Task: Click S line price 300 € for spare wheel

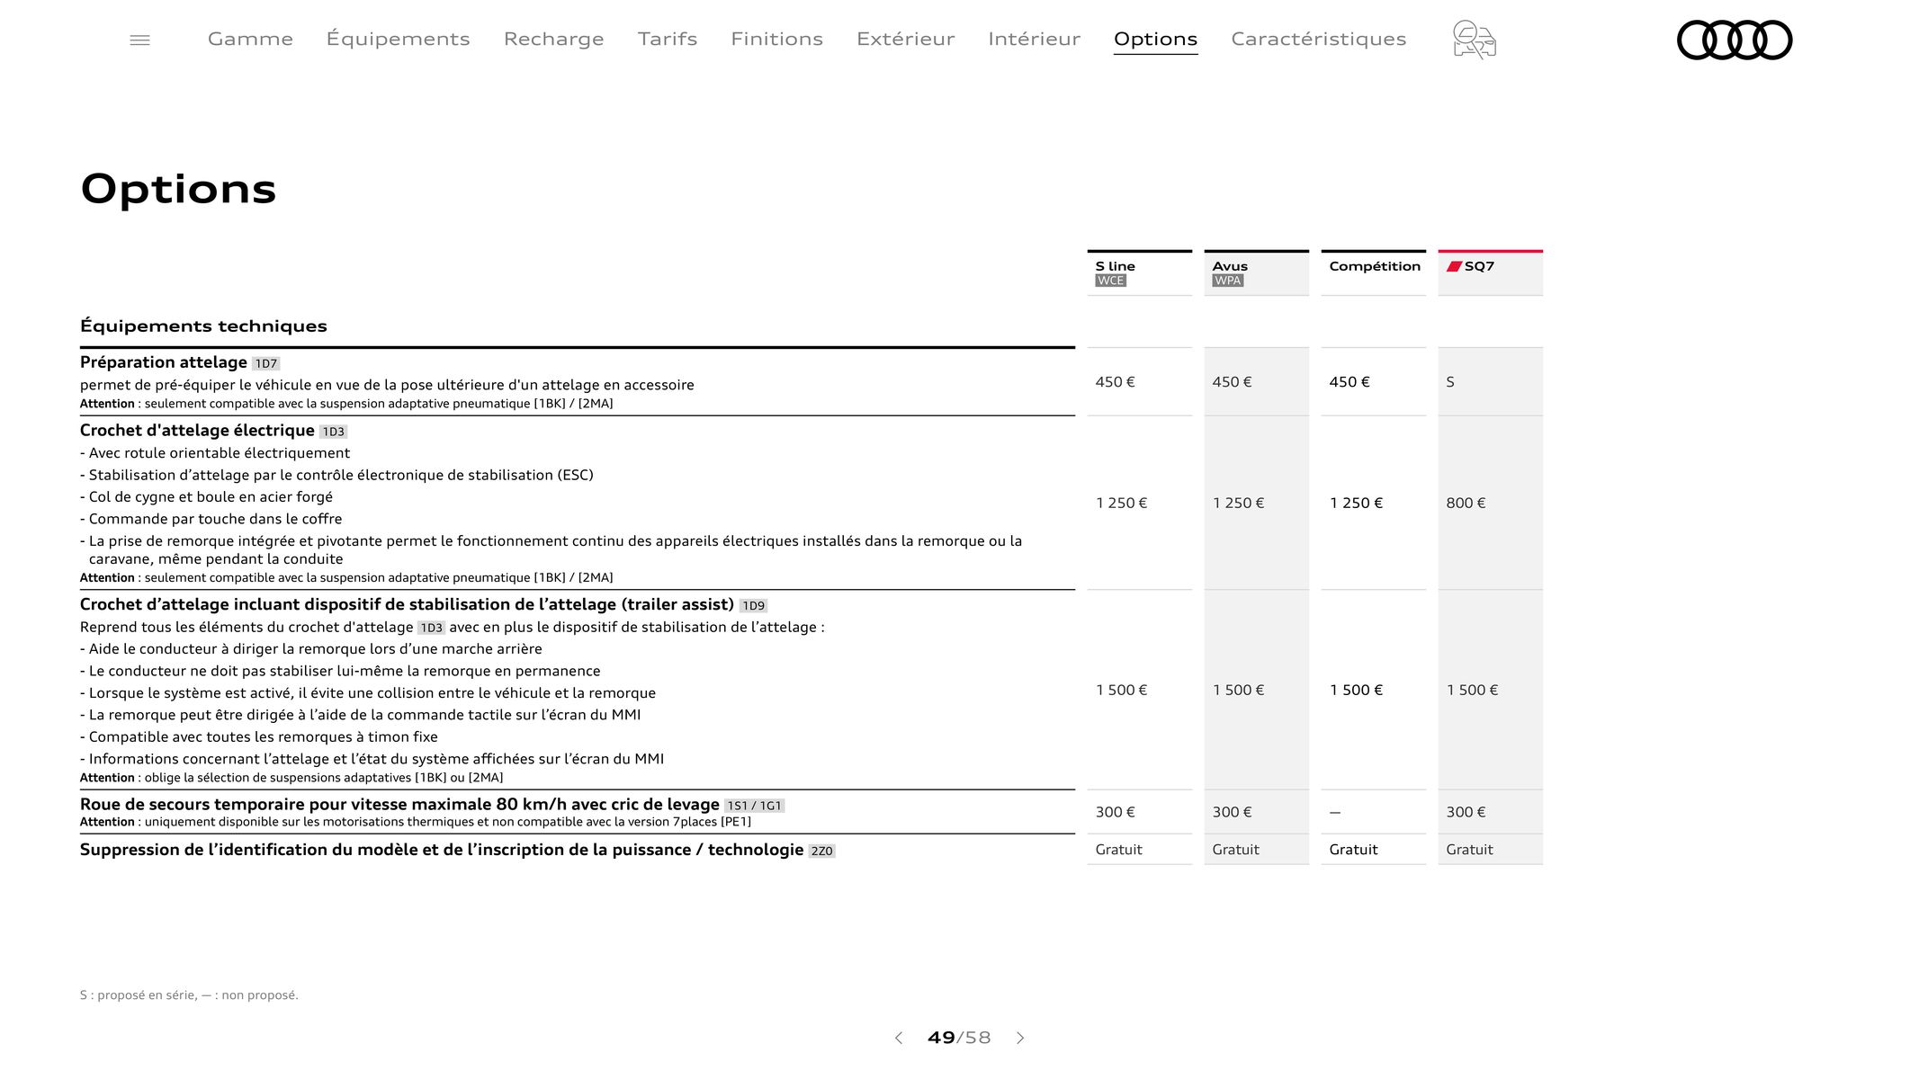Action: pos(1115,812)
